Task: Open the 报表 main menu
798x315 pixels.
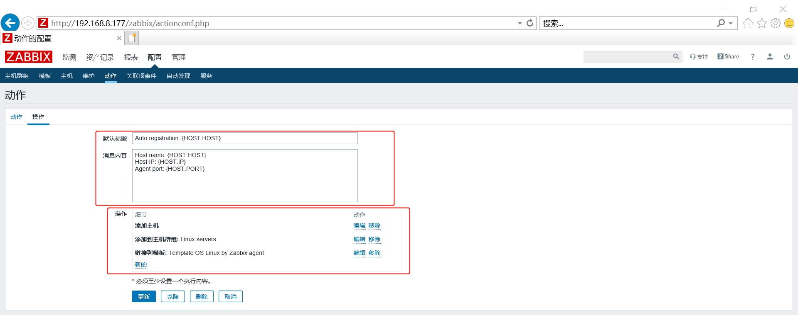Action: point(131,57)
